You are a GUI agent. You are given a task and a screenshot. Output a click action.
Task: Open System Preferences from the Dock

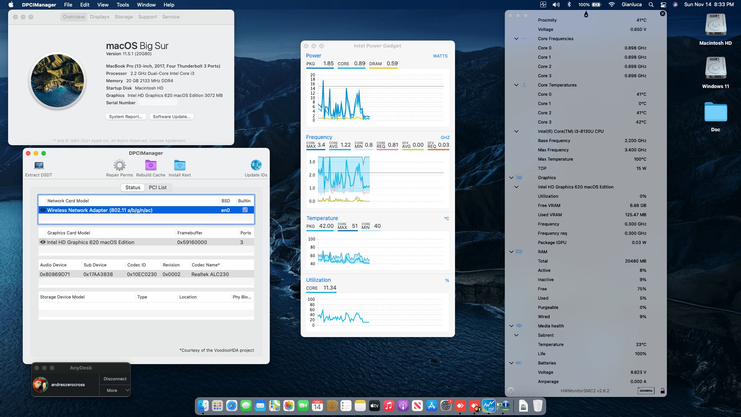[x=446, y=406]
